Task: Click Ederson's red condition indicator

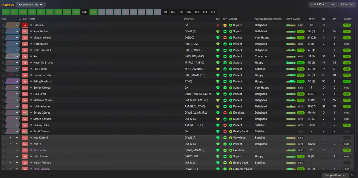Action: pyautogui.click(x=218, y=25)
